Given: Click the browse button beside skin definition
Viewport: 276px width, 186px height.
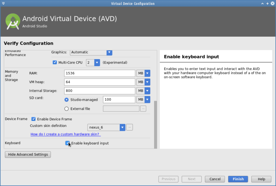Looking at the screenshot, I should 130,127.
